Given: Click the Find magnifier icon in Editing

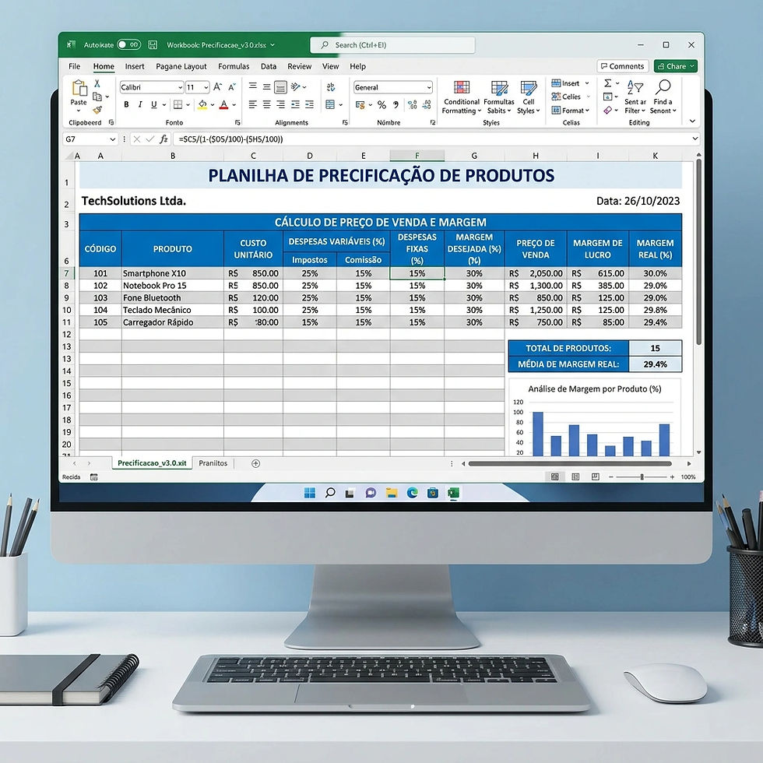Looking at the screenshot, I should 663,87.
